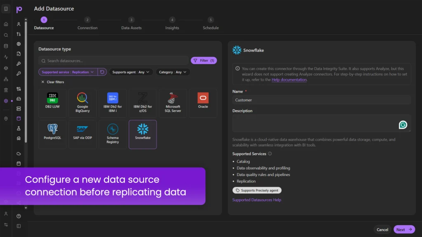Focus the Name field containing Customer
Viewport: 422px width, 237px height.
pyautogui.click(x=321, y=100)
